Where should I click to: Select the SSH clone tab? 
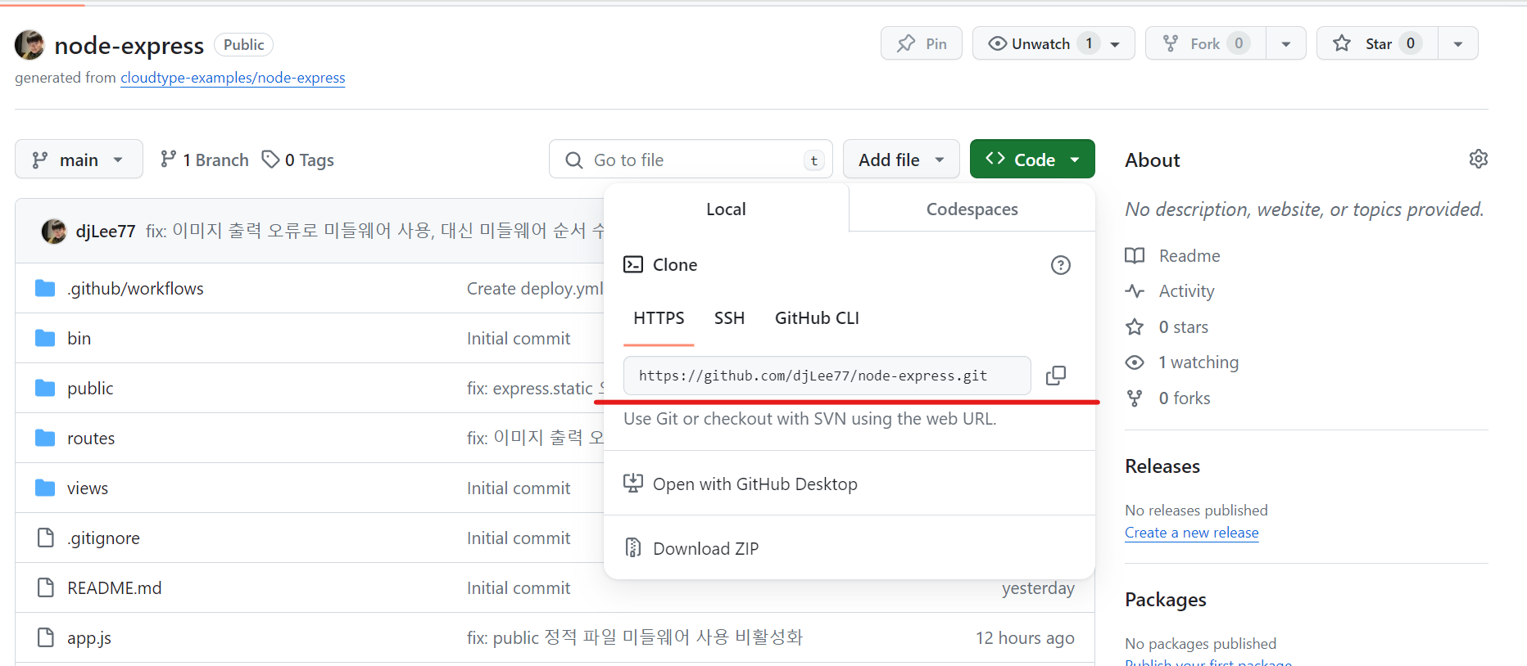[x=729, y=317]
